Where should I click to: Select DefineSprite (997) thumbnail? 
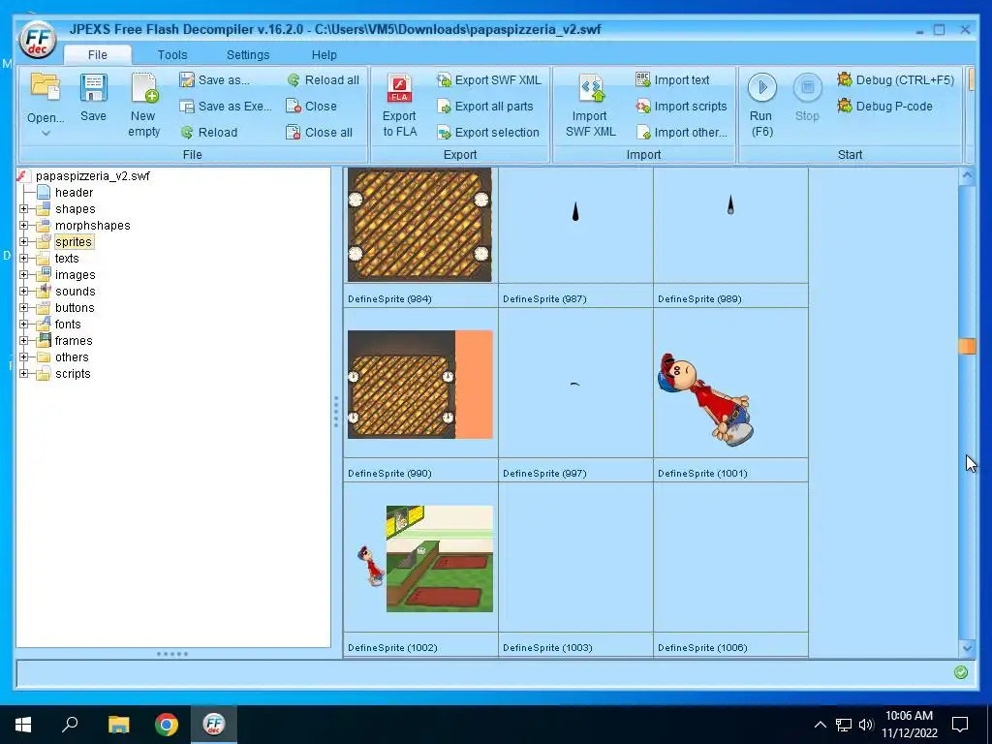tap(575, 384)
